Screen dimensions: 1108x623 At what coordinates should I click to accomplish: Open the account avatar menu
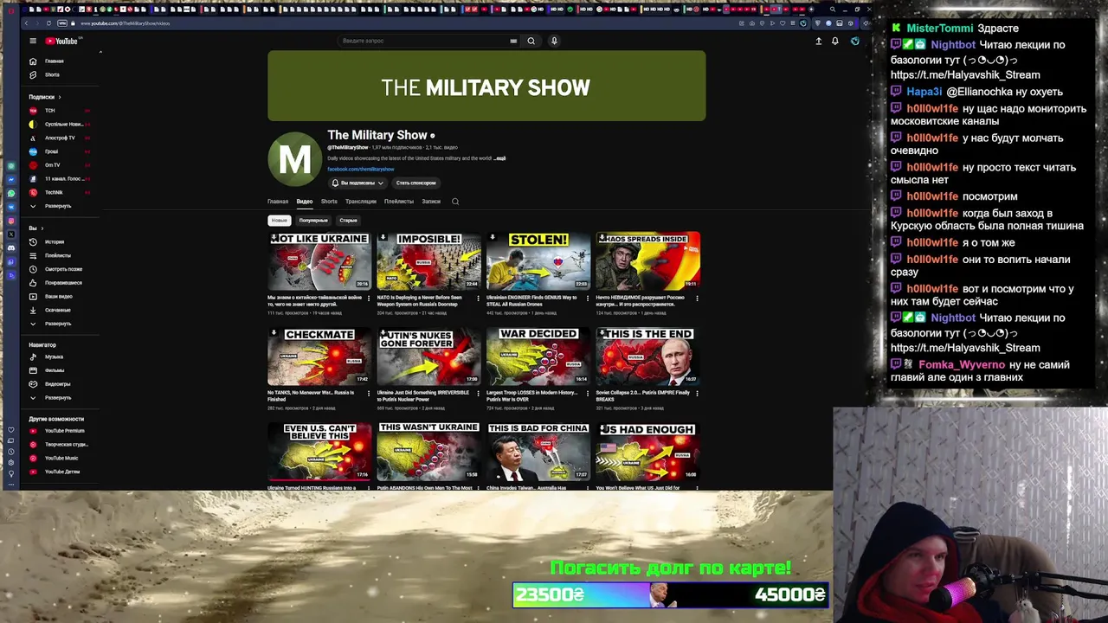click(854, 41)
